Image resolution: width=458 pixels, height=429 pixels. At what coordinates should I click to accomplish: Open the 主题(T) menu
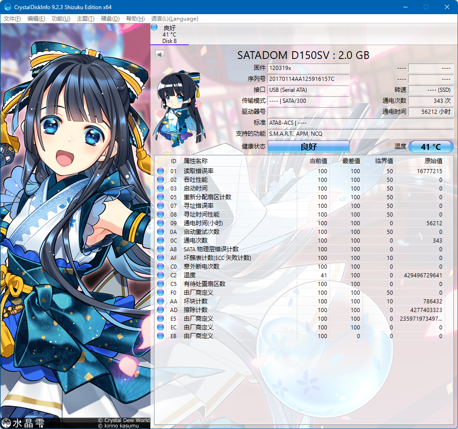(85, 19)
